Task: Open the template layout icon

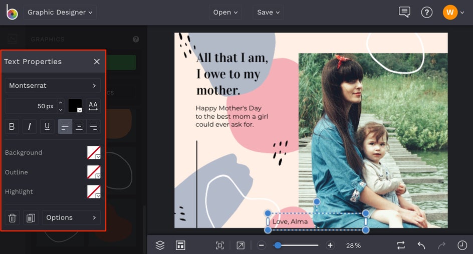Action: (x=180, y=245)
